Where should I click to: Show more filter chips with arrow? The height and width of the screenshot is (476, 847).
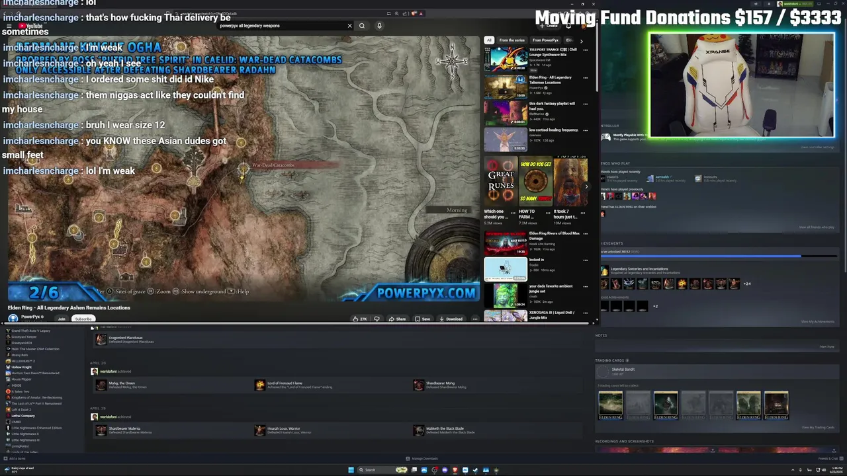coord(582,41)
